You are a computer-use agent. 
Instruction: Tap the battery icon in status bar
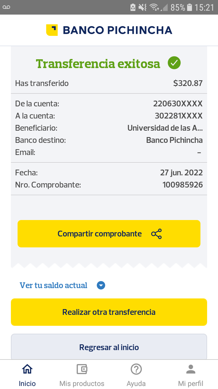pyautogui.click(x=190, y=7)
